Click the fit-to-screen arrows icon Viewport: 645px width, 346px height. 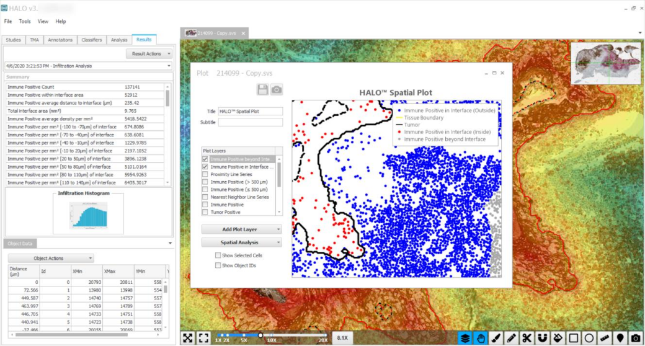pos(188,338)
